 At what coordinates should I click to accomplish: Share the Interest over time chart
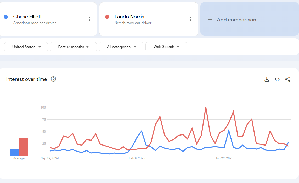coord(288,79)
